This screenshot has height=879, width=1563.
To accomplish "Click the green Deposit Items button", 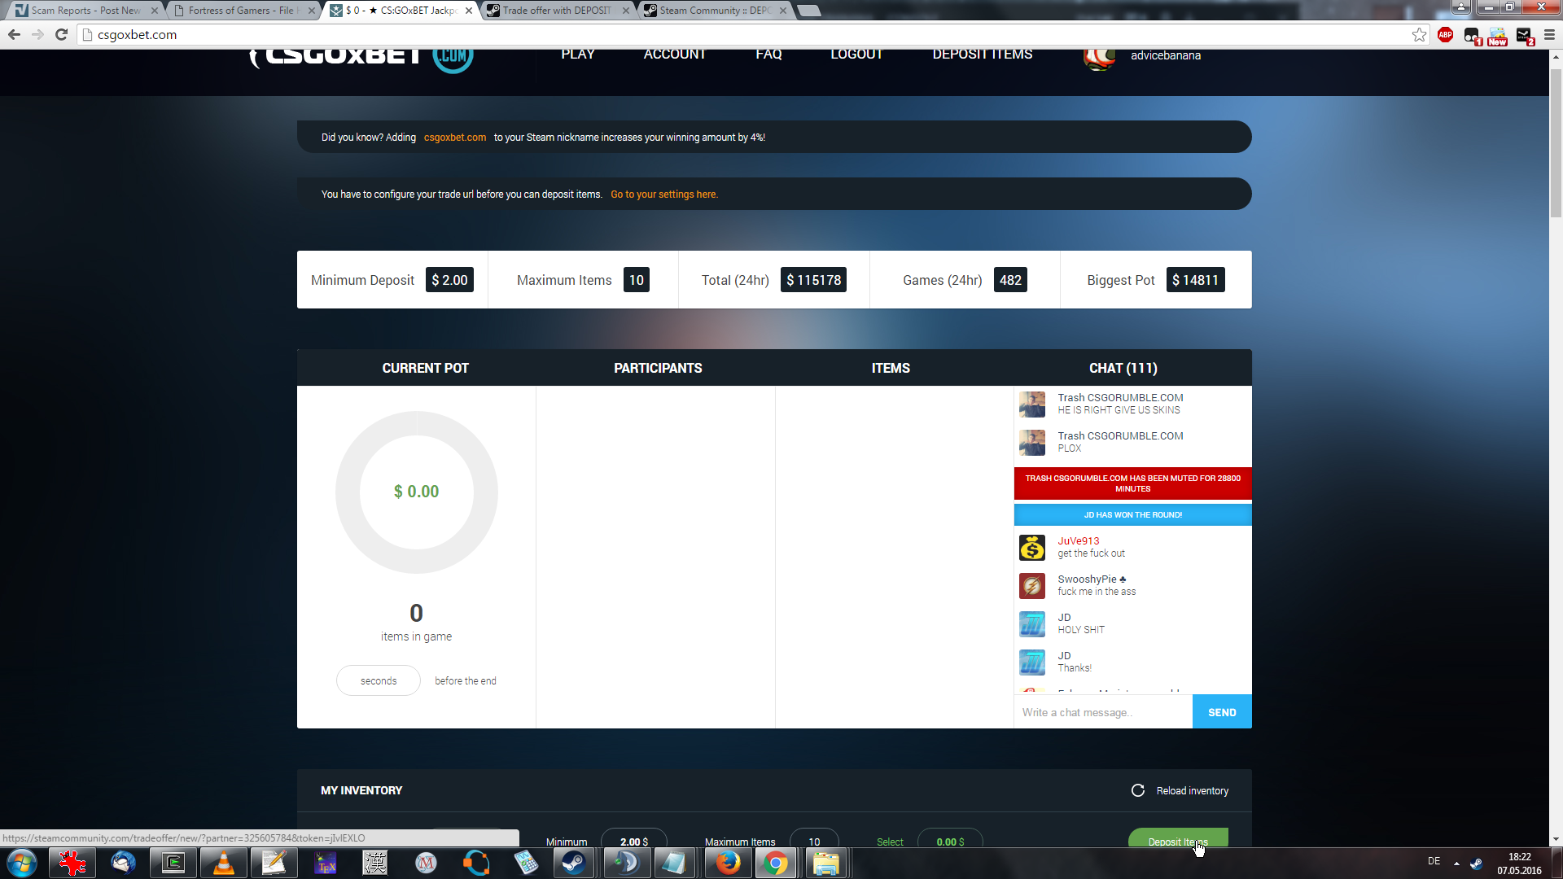I will click(x=1177, y=840).
